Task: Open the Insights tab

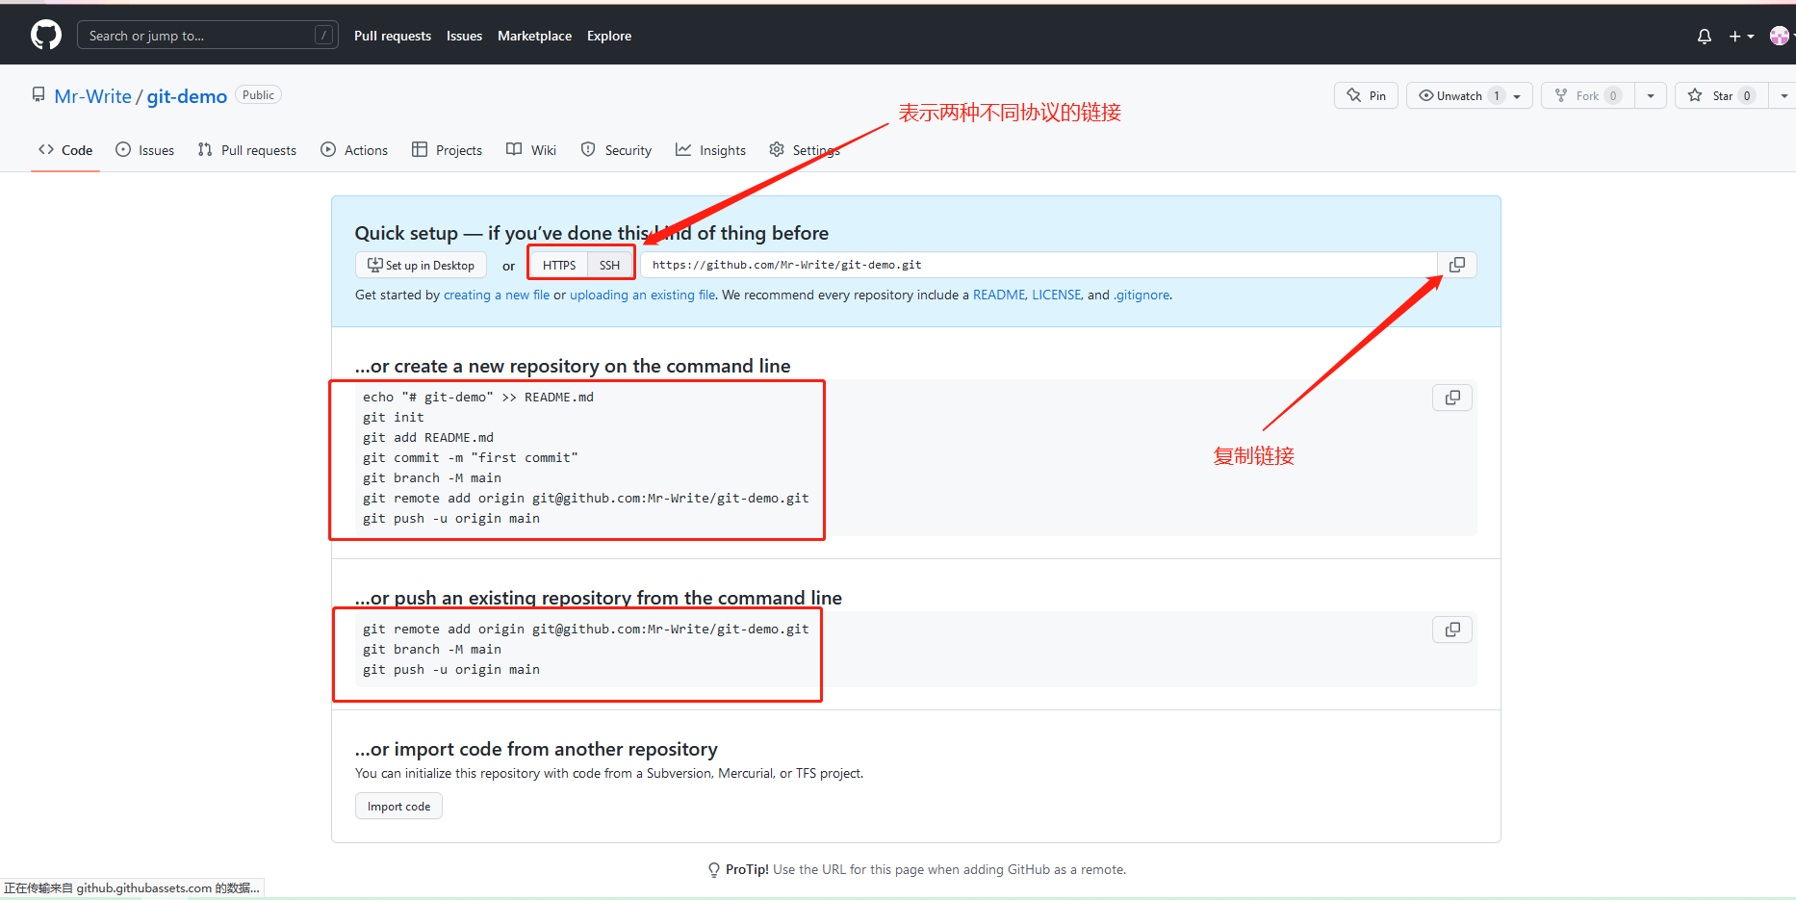Action: click(x=710, y=150)
